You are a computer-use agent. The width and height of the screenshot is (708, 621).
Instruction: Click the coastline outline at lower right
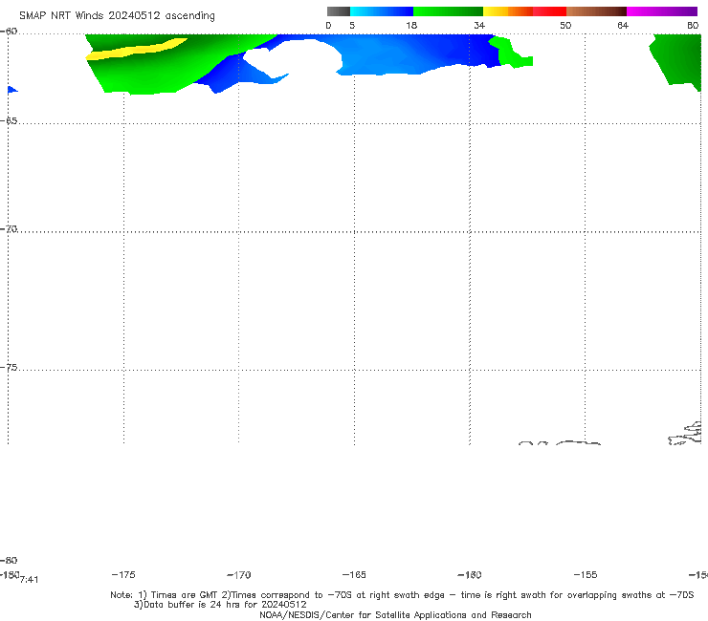pyautogui.click(x=685, y=434)
